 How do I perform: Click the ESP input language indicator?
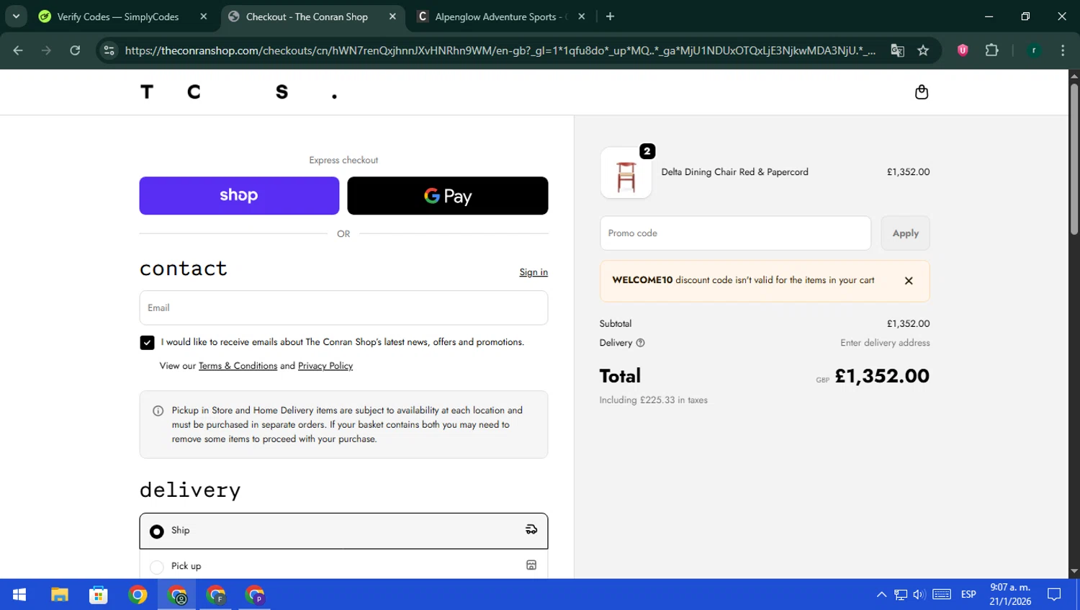[x=968, y=595]
